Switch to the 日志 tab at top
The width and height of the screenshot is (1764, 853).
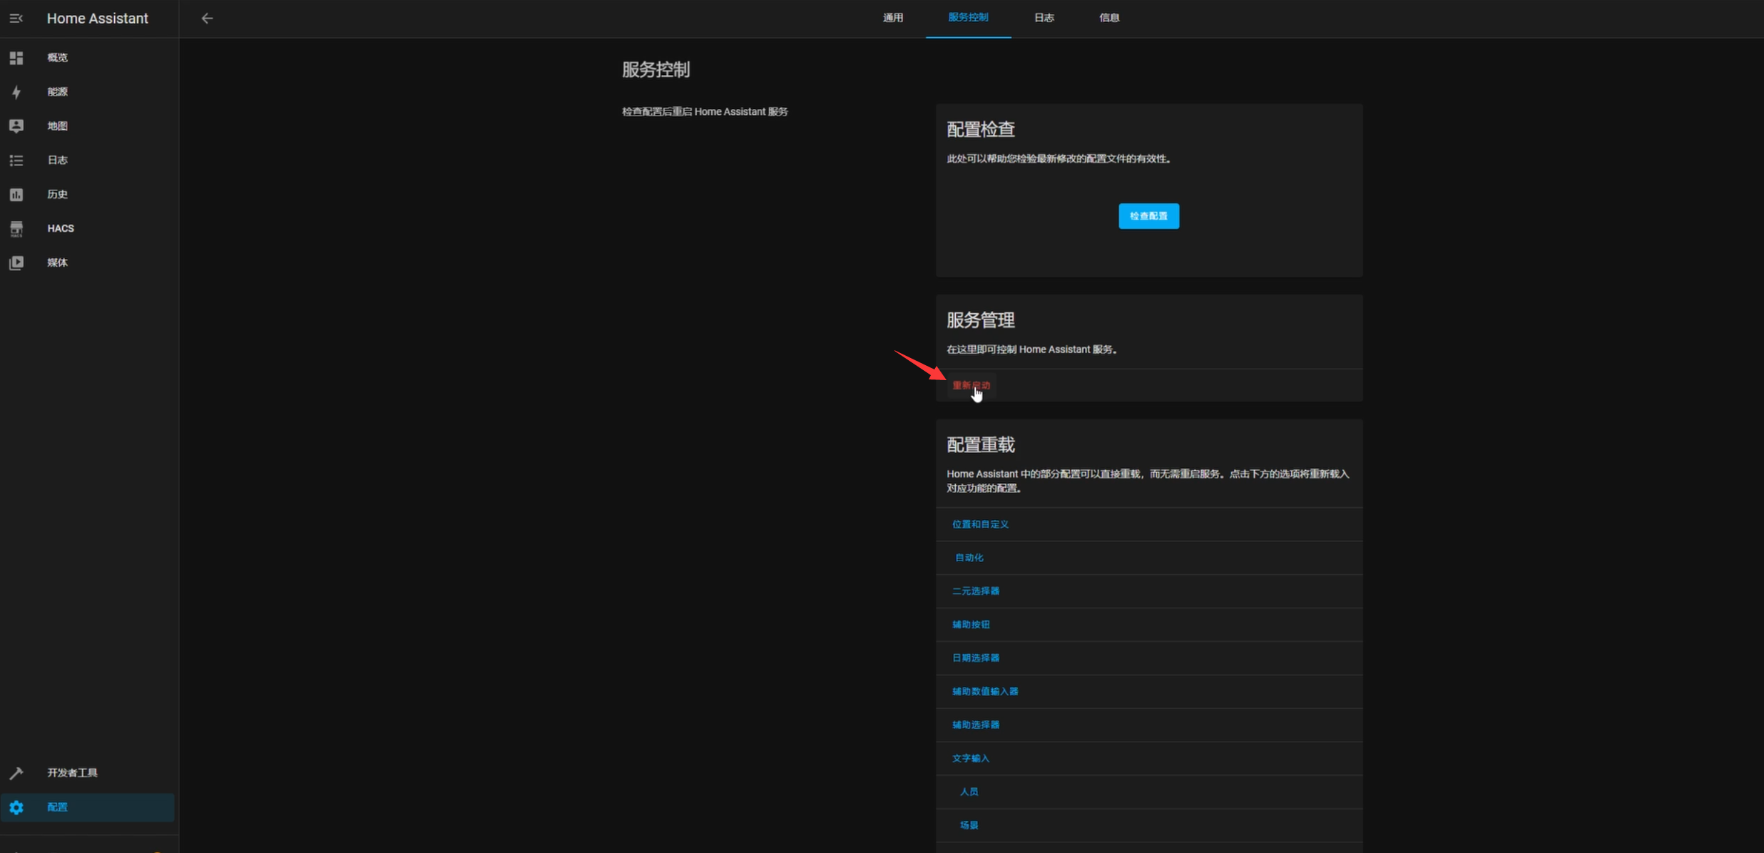point(1044,18)
